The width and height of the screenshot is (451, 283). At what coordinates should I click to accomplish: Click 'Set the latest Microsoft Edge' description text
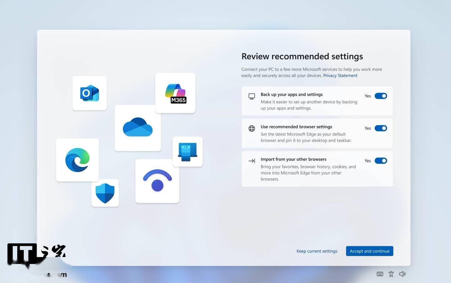(x=306, y=137)
